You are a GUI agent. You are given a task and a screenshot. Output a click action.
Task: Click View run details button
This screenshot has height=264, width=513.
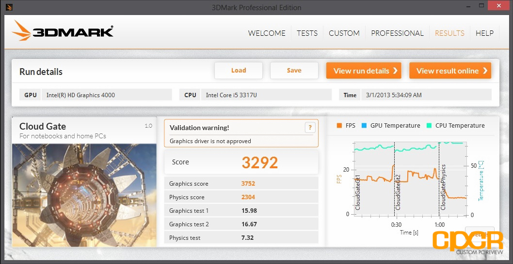[364, 71]
